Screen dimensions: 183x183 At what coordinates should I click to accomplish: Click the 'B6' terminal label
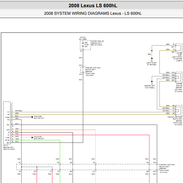coord(174,106)
